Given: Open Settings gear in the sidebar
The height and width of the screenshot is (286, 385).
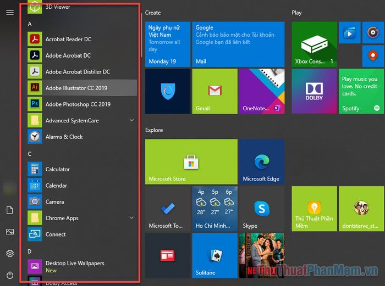Looking at the screenshot, I should click(x=10, y=253).
